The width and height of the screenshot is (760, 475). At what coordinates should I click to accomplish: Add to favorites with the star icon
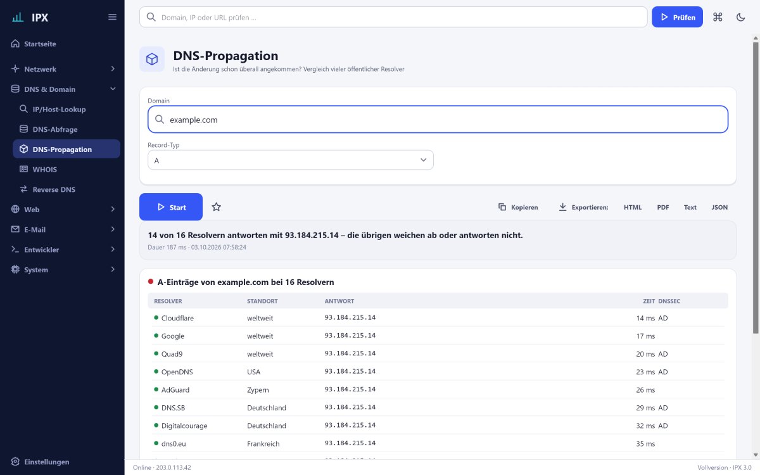coord(217,207)
